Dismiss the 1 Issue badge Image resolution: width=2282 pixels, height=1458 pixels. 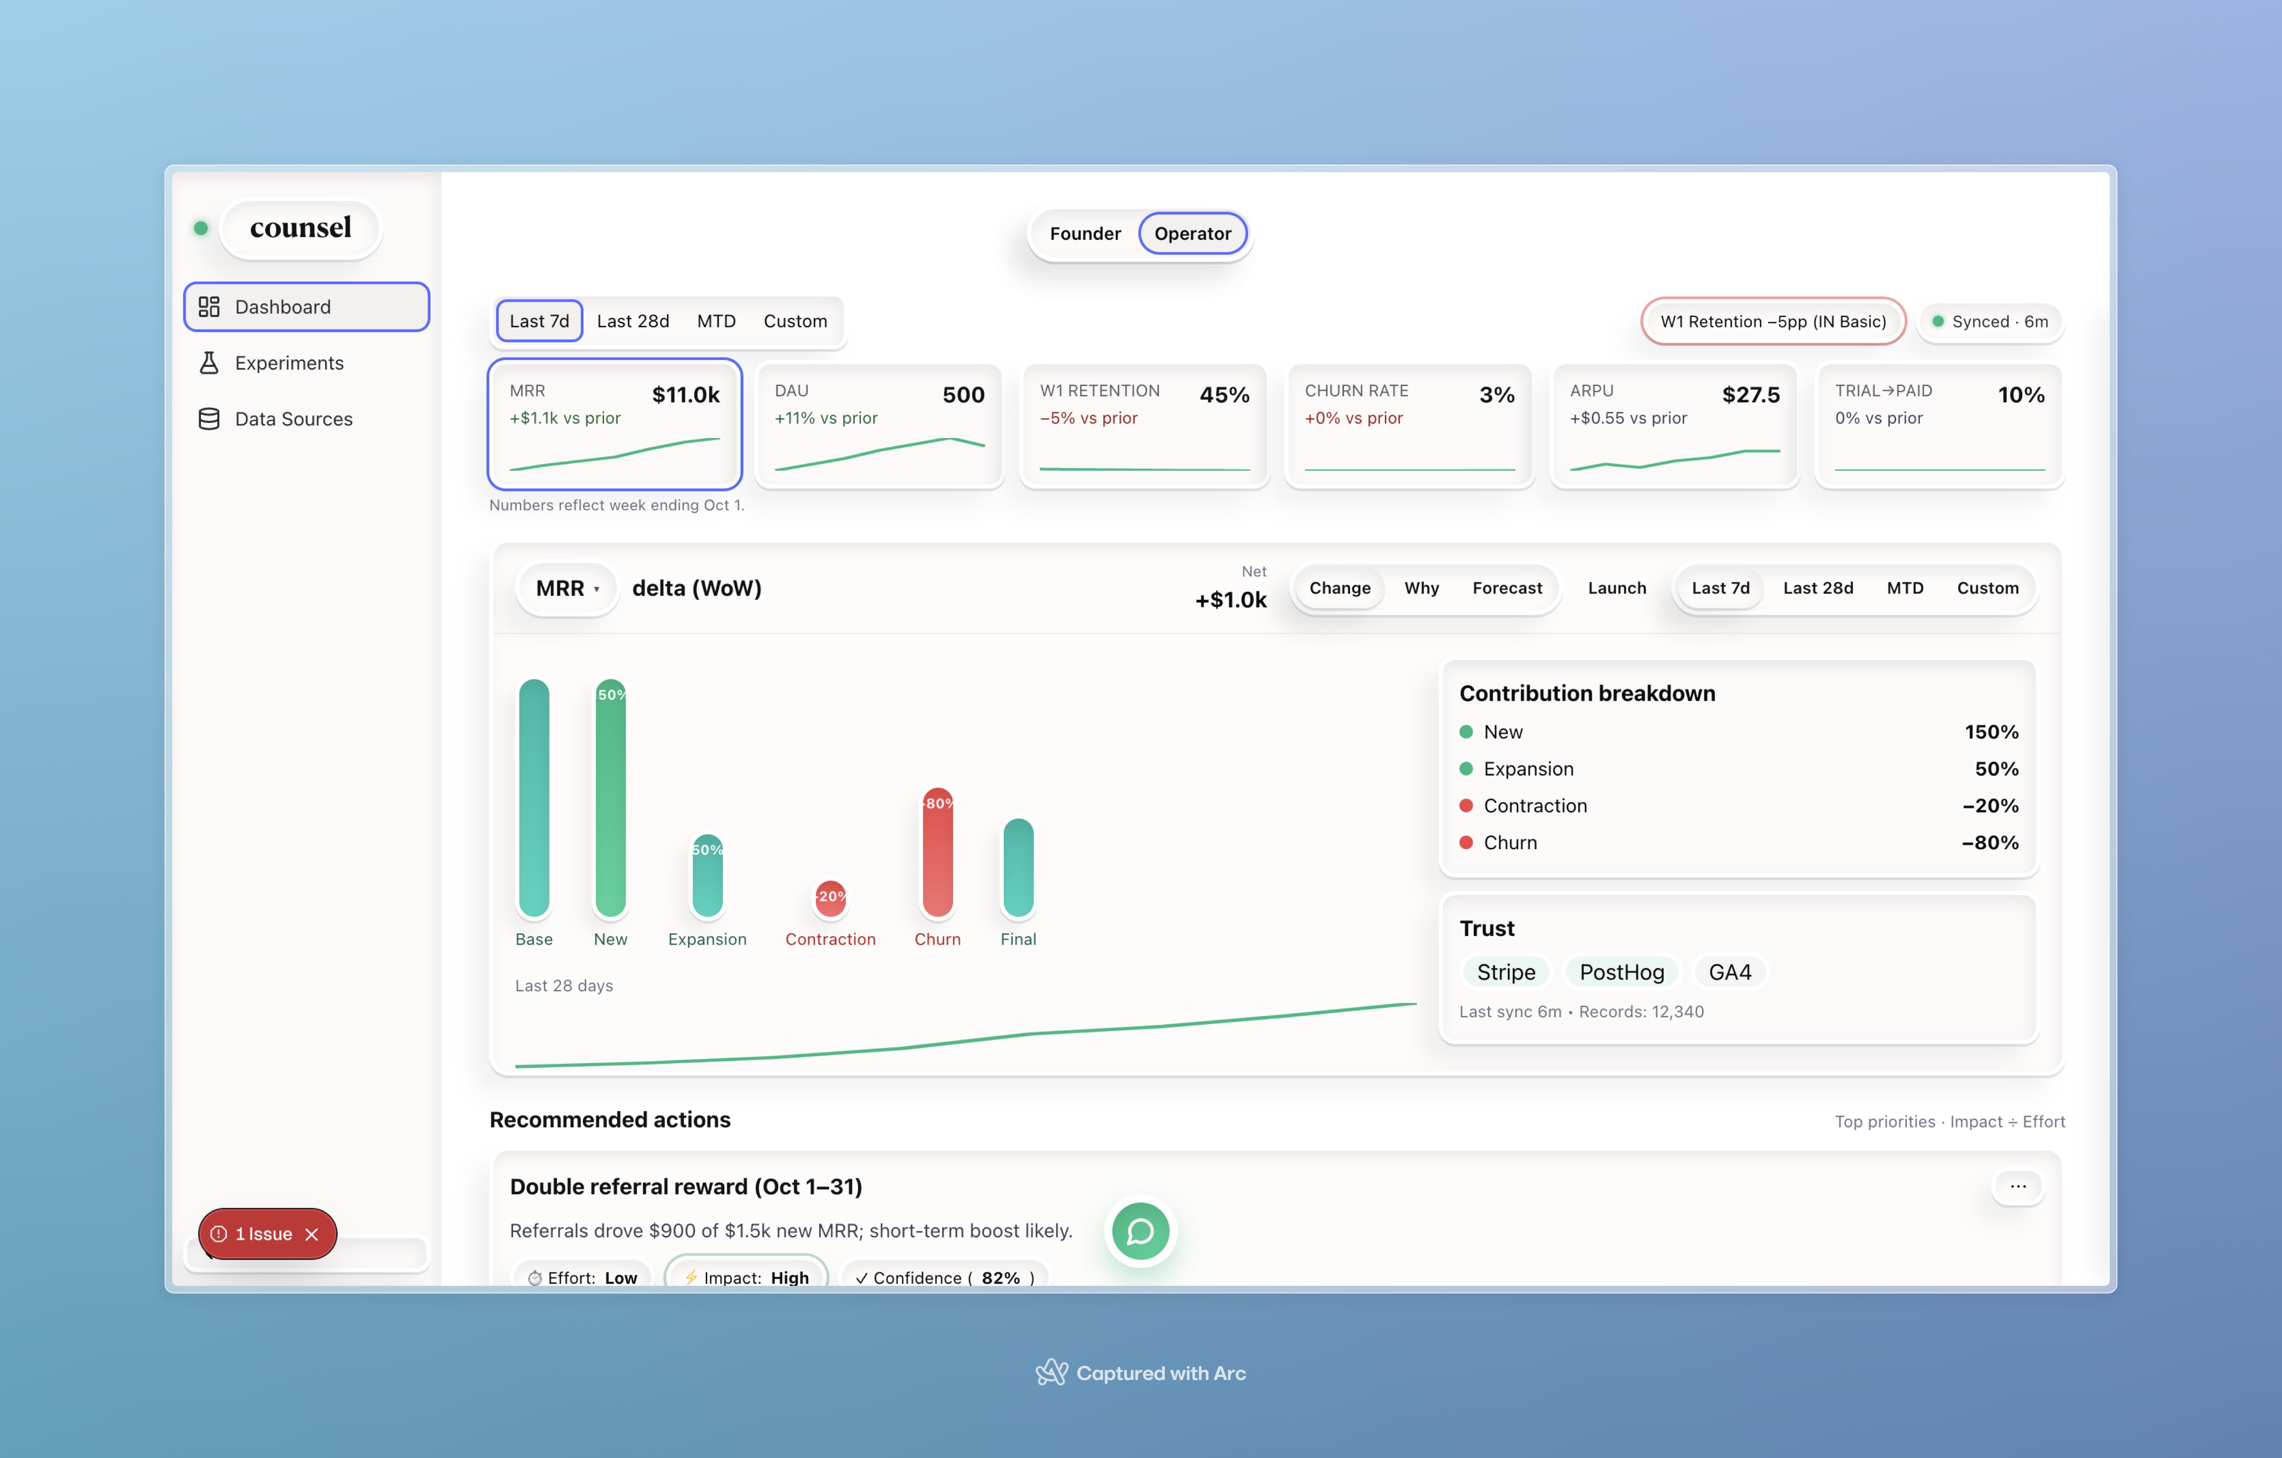click(312, 1234)
